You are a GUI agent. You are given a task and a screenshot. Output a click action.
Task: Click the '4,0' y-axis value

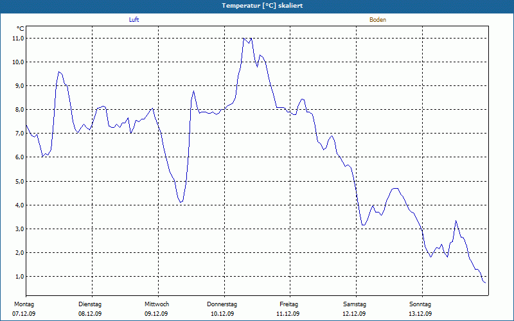[x=19, y=205]
